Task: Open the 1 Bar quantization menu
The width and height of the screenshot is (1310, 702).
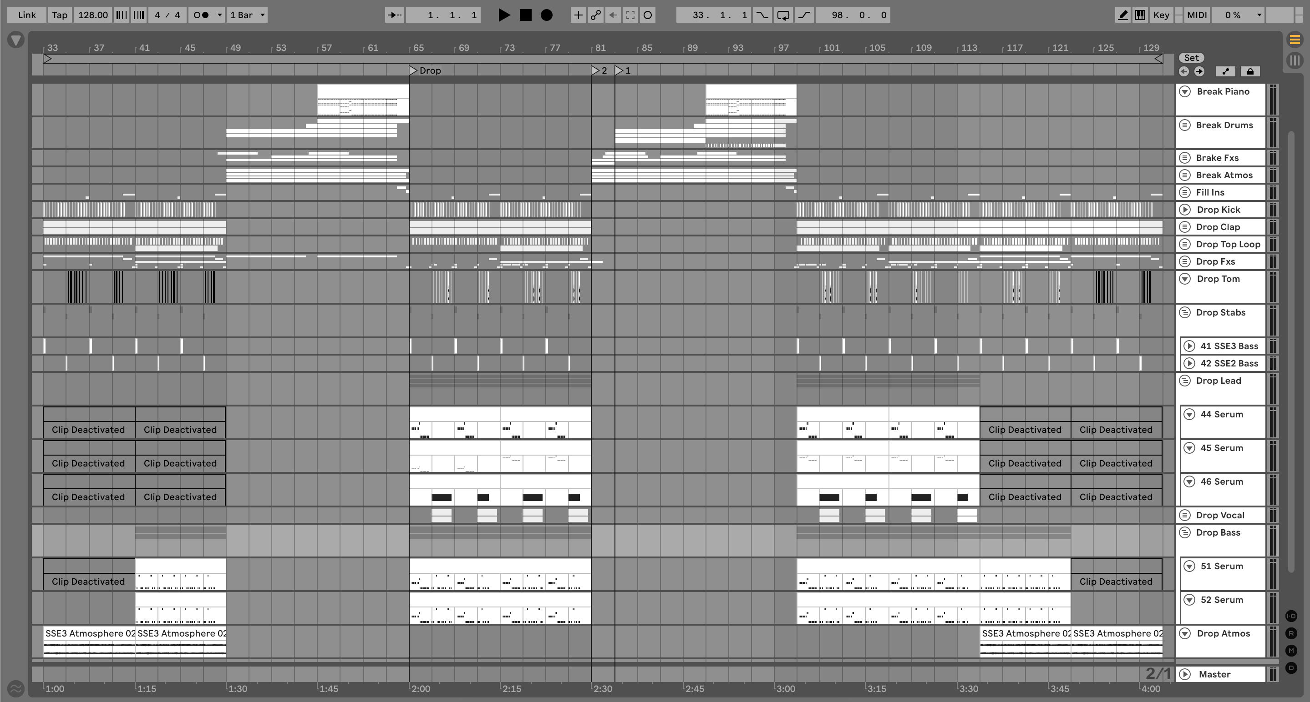Action: 247,15
